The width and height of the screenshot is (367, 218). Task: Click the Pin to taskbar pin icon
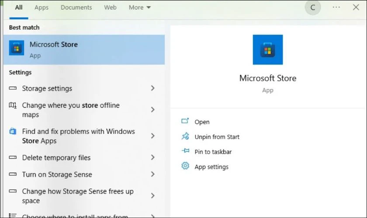[x=185, y=151]
